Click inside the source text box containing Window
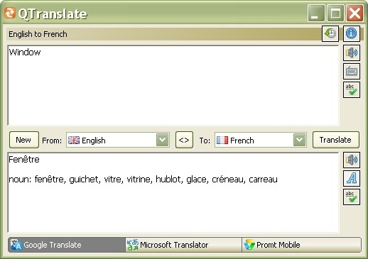The height and width of the screenshot is (259, 368). point(173,85)
